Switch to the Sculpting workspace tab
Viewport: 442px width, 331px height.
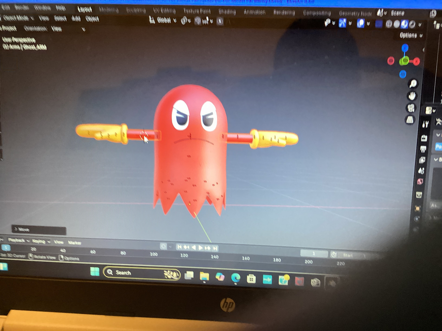coord(136,10)
